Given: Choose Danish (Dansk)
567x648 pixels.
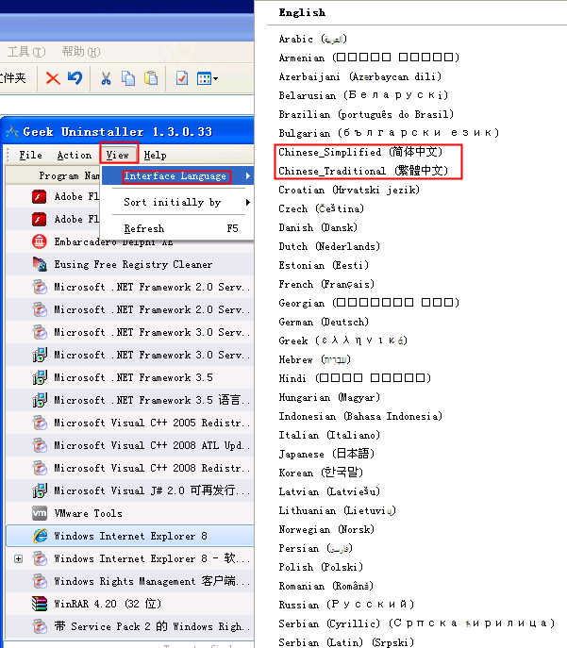Looking at the screenshot, I should pyautogui.click(x=318, y=227).
